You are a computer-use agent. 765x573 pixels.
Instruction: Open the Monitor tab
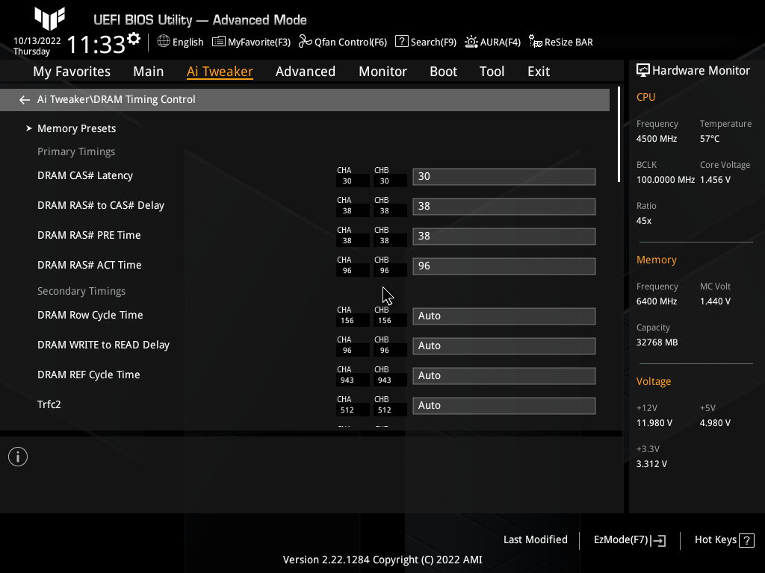383,71
